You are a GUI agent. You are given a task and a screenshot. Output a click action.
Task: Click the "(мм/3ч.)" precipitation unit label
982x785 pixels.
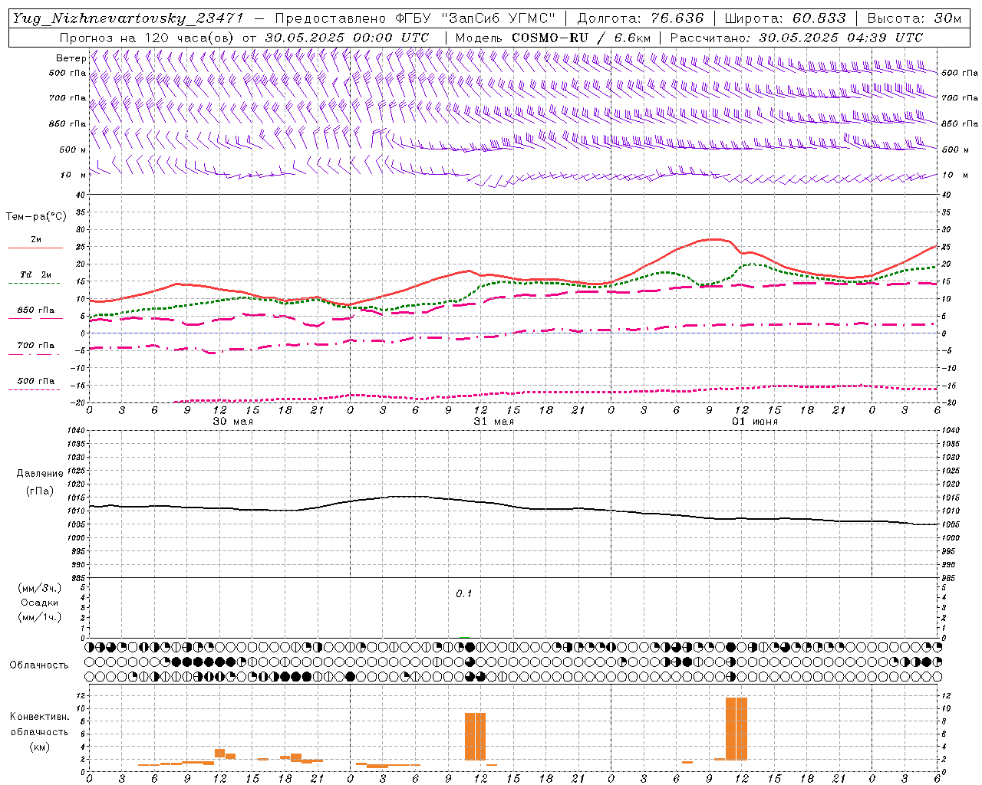(x=40, y=588)
